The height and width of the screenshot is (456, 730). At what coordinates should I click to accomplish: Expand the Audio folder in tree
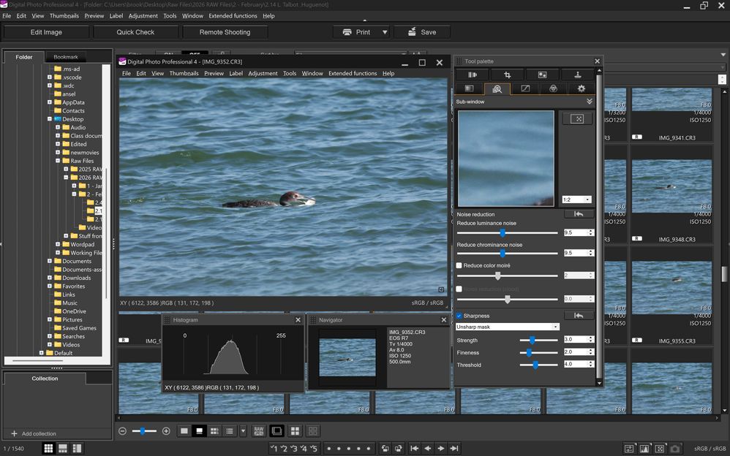58,127
